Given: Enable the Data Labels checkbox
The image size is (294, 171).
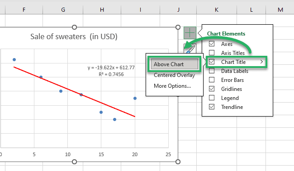Looking at the screenshot, I should point(212,71).
